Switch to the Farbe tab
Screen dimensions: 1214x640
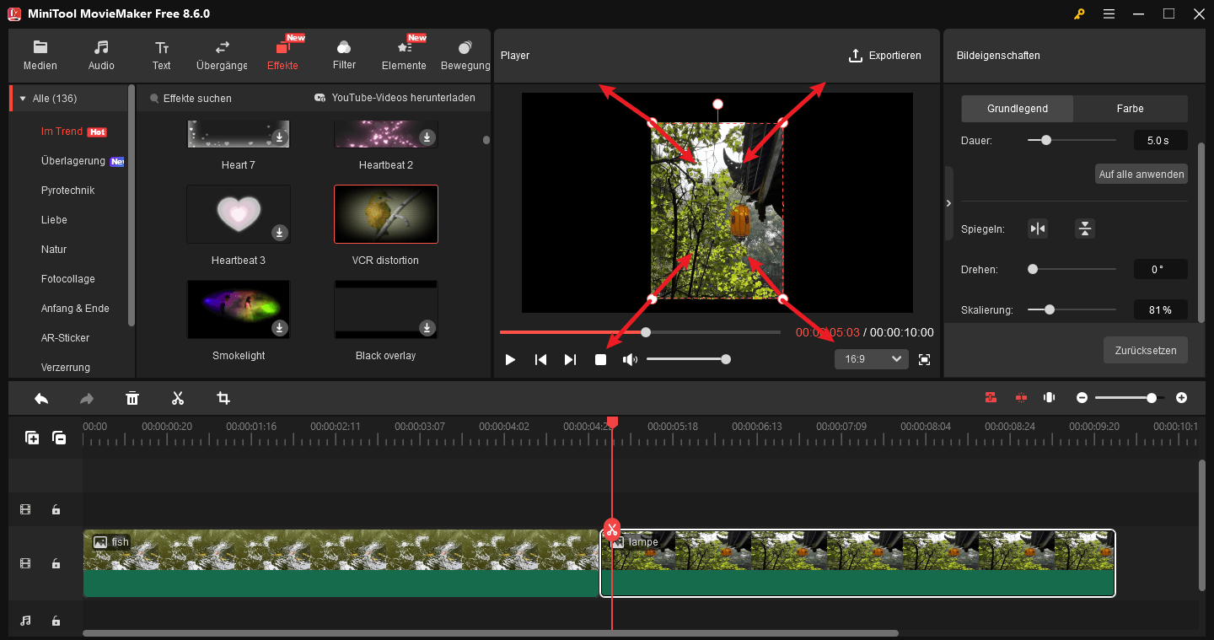1130,108
